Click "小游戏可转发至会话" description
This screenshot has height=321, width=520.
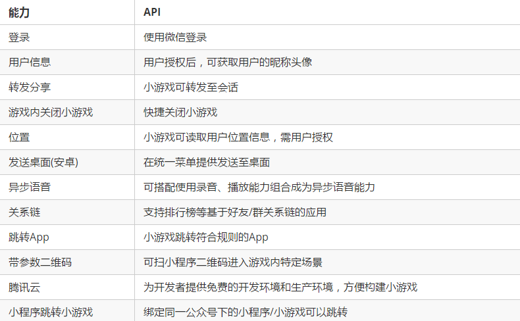191,87
